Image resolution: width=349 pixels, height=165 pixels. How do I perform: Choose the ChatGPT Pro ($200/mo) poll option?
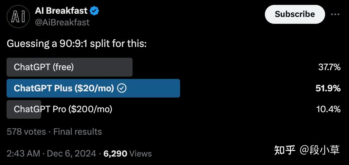click(63, 109)
